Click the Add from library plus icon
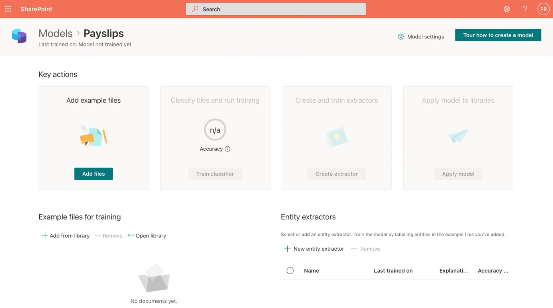553x308 pixels. pyautogui.click(x=45, y=235)
